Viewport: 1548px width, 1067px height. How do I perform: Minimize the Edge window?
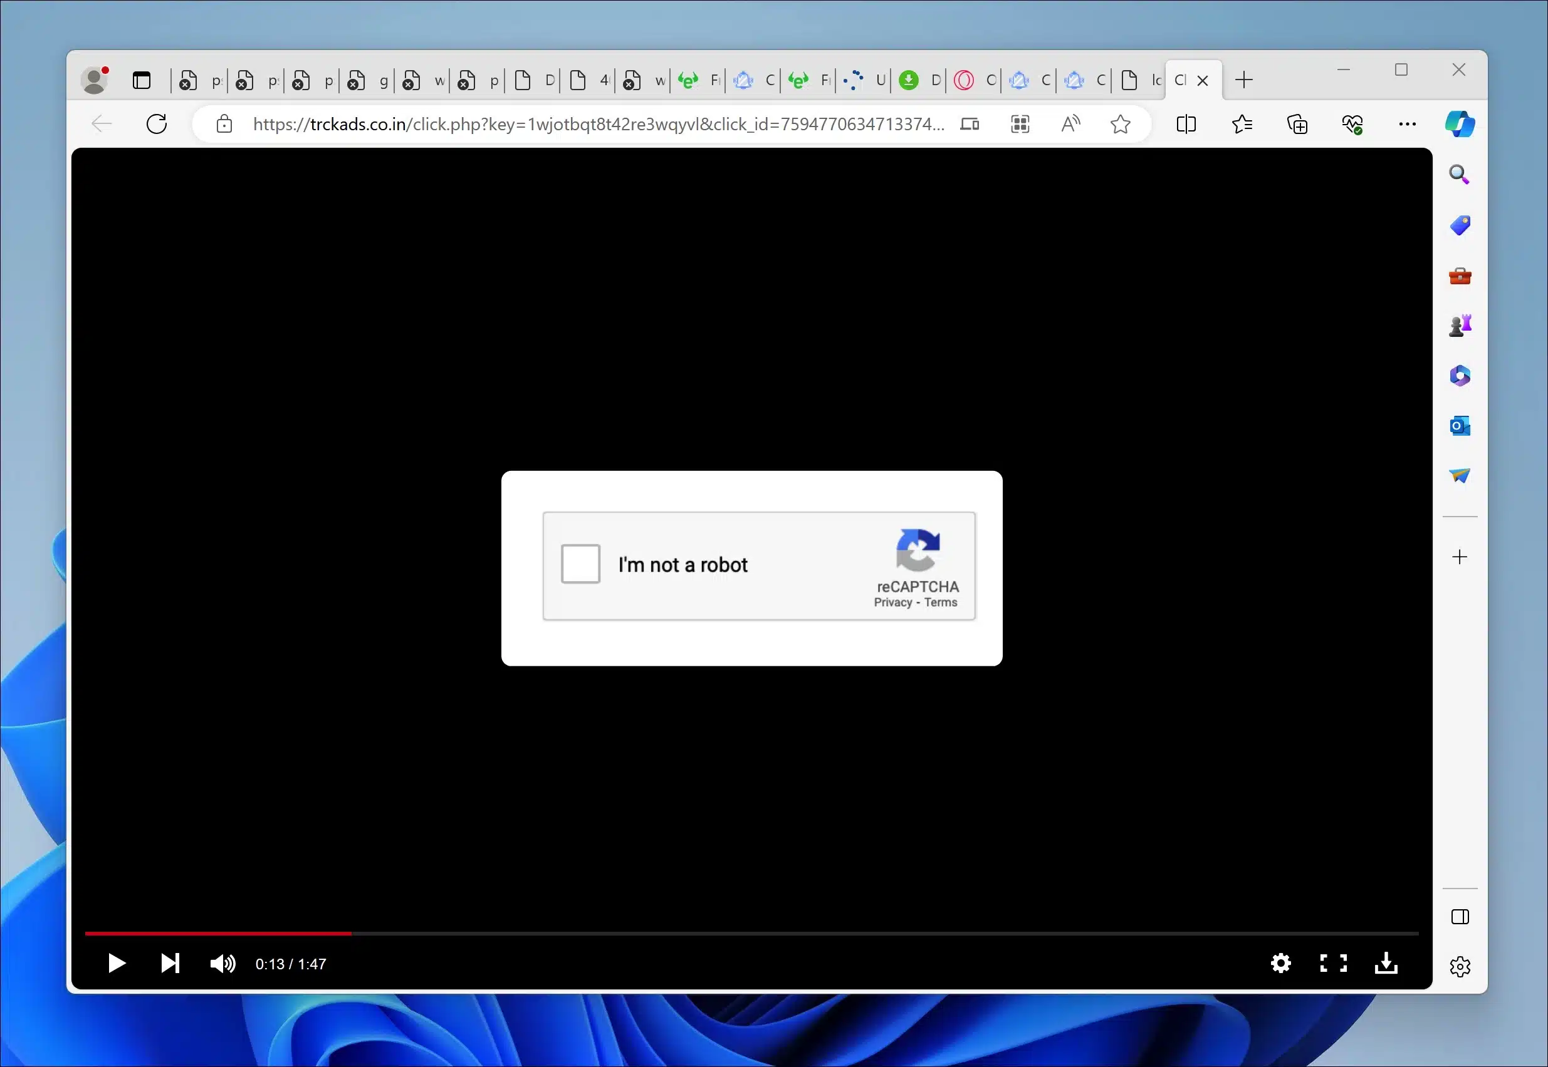coord(1343,70)
